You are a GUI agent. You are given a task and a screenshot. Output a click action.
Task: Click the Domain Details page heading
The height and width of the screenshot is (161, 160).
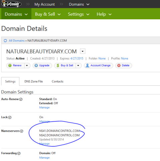(x=24, y=29)
